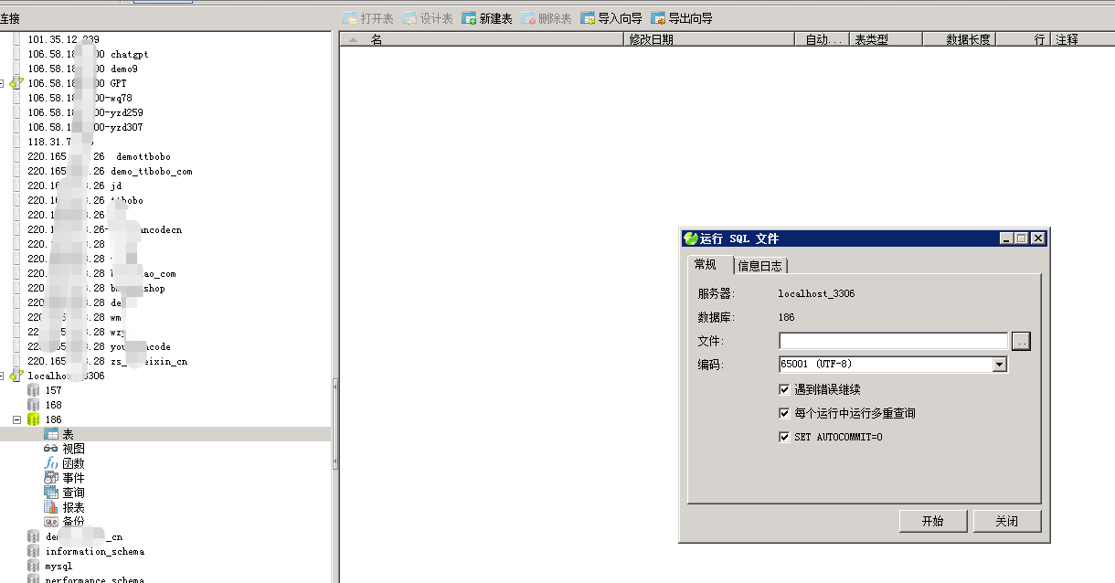Viewport: 1115px width, 583px height.
Task: Collapse the 186 database tree node
Action: (x=16, y=419)
